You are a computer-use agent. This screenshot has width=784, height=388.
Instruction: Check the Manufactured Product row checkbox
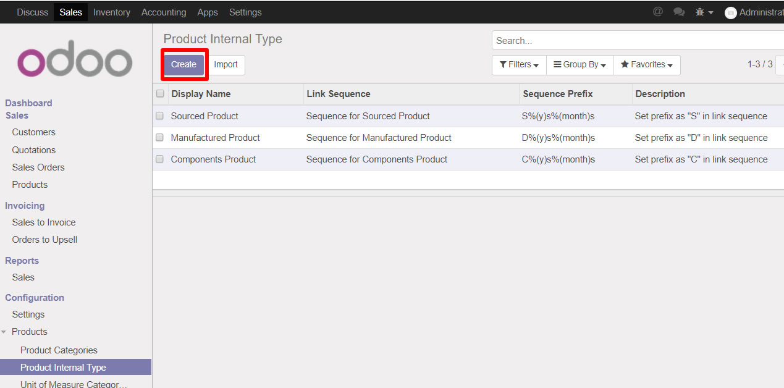(160, 138)
